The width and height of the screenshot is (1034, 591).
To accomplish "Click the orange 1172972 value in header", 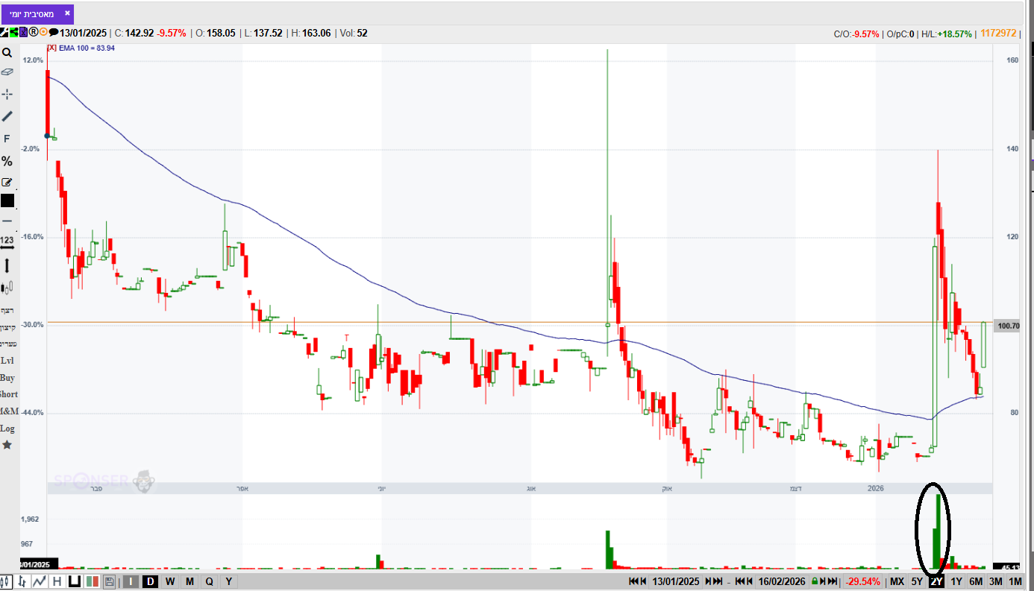I will click(x=999, y=34).
